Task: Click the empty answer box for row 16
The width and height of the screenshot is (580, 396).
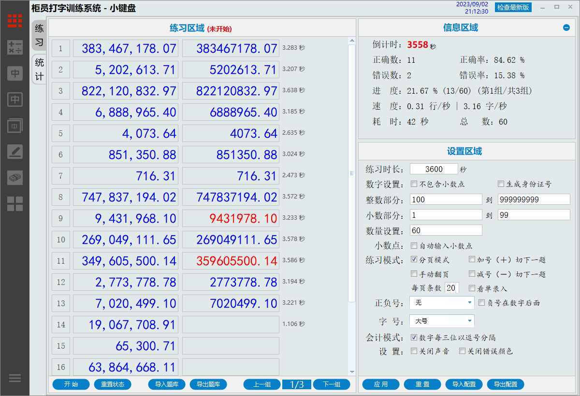Action: pyautogui.click(x=231, y=367)
